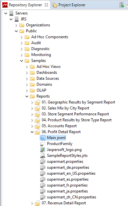This screenshot has height=206, width=128.
Task: Select the Data Sources folder label
Action: pyautogui.click(x=48, y=78)
